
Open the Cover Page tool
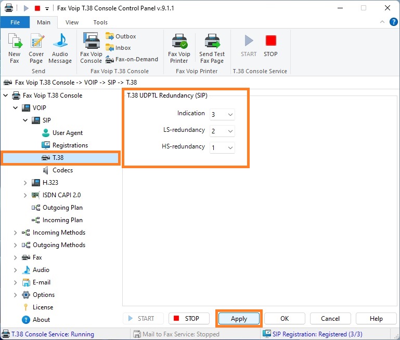[x=36, y=48]
